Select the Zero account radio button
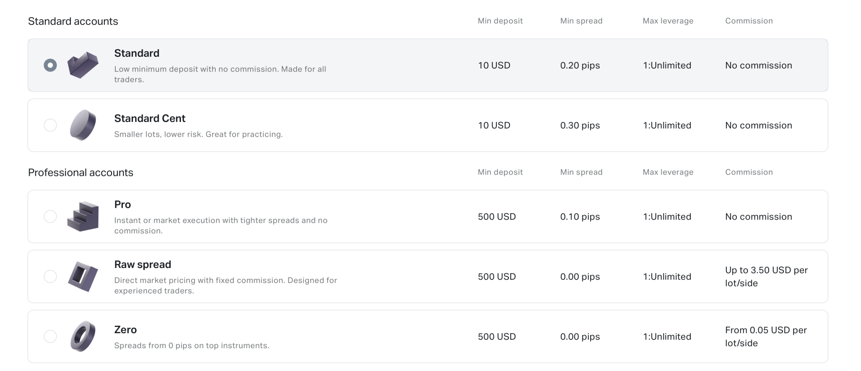 [x=50, y=336]
